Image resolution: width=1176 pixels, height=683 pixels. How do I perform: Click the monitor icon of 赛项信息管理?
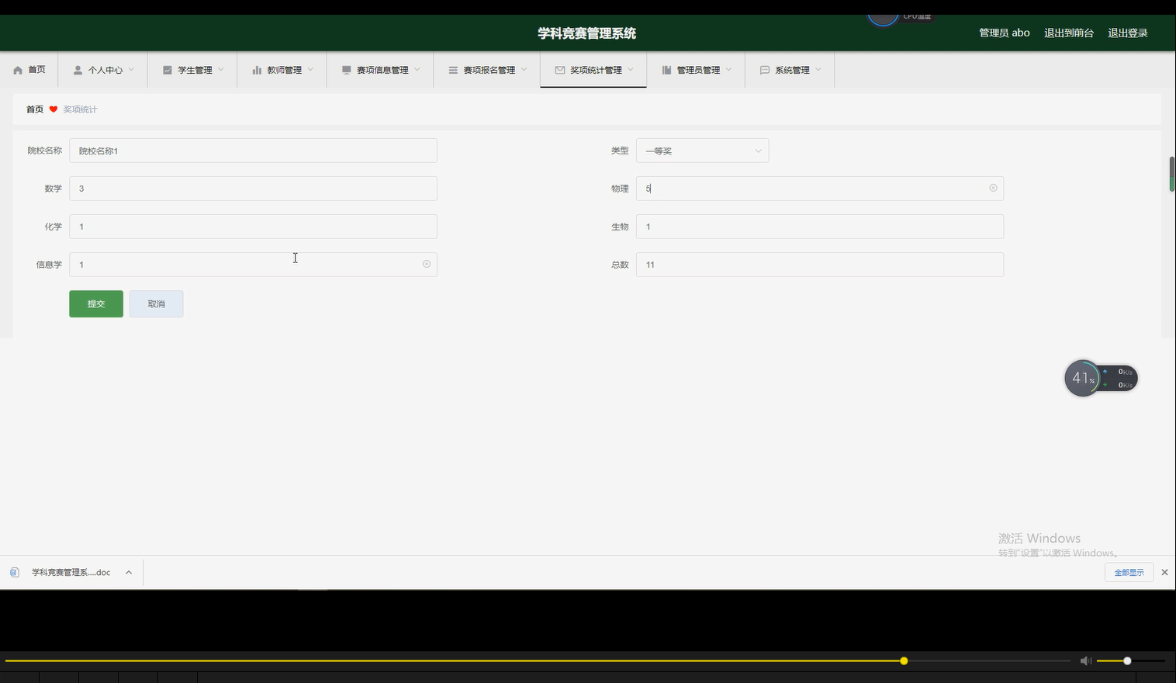[346, 69]
